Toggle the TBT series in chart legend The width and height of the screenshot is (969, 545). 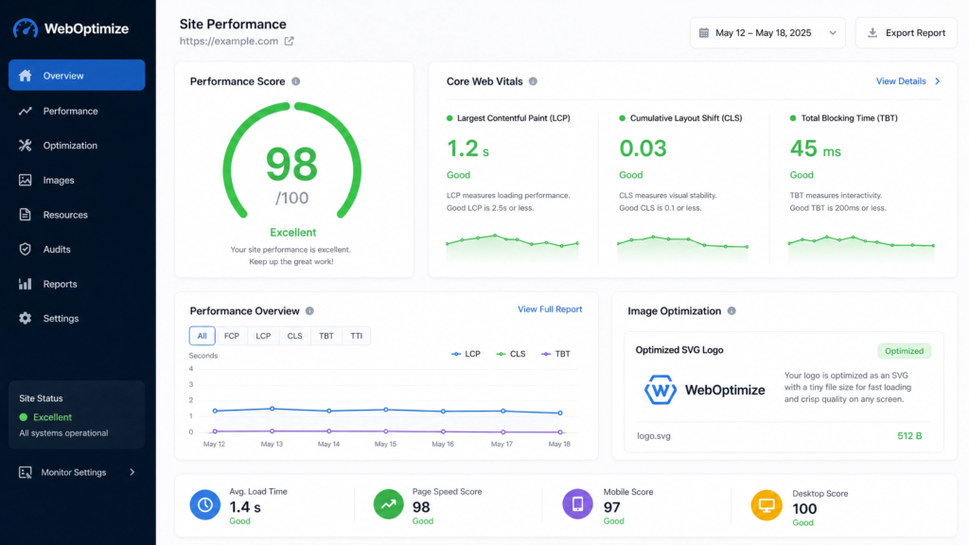click(x=555, y=354)
